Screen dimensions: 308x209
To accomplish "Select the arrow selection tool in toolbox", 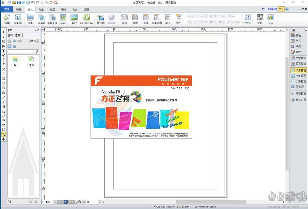I will click(3, 32).
